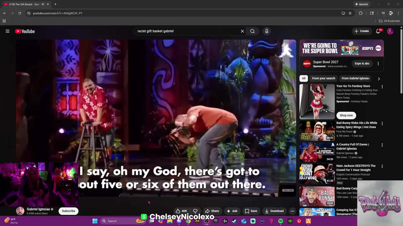This screenshot has height=226, width=403.
Task: Open Nate Jackson DESTROYS The Crowd thumbnail
Action: 317,173
